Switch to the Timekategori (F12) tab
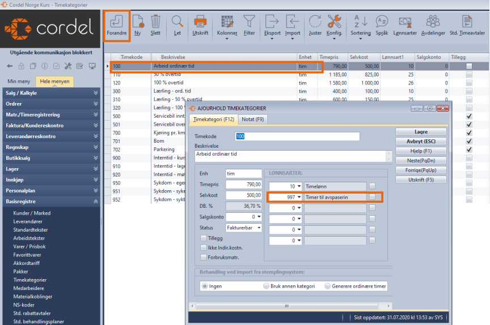Viewport: 490px width, 325px height. click(x=213, y=119)
